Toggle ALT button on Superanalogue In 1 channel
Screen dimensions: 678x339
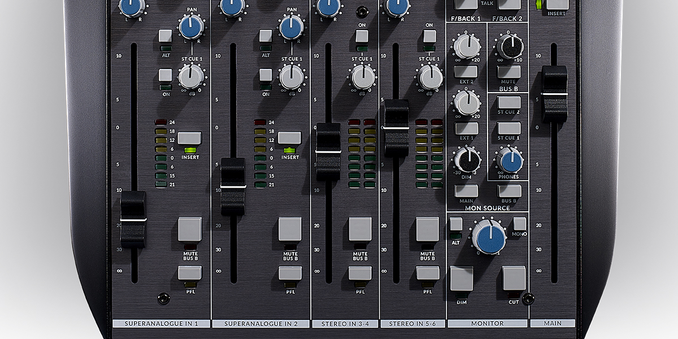[x=165, y=36]
